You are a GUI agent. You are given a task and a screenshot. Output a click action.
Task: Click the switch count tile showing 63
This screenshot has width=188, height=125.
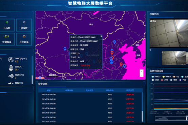[24, 39]
